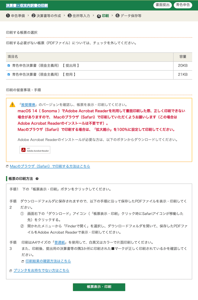Go to step 2 決算書等の作成
The image size is (198, 300).
[46, 16]
